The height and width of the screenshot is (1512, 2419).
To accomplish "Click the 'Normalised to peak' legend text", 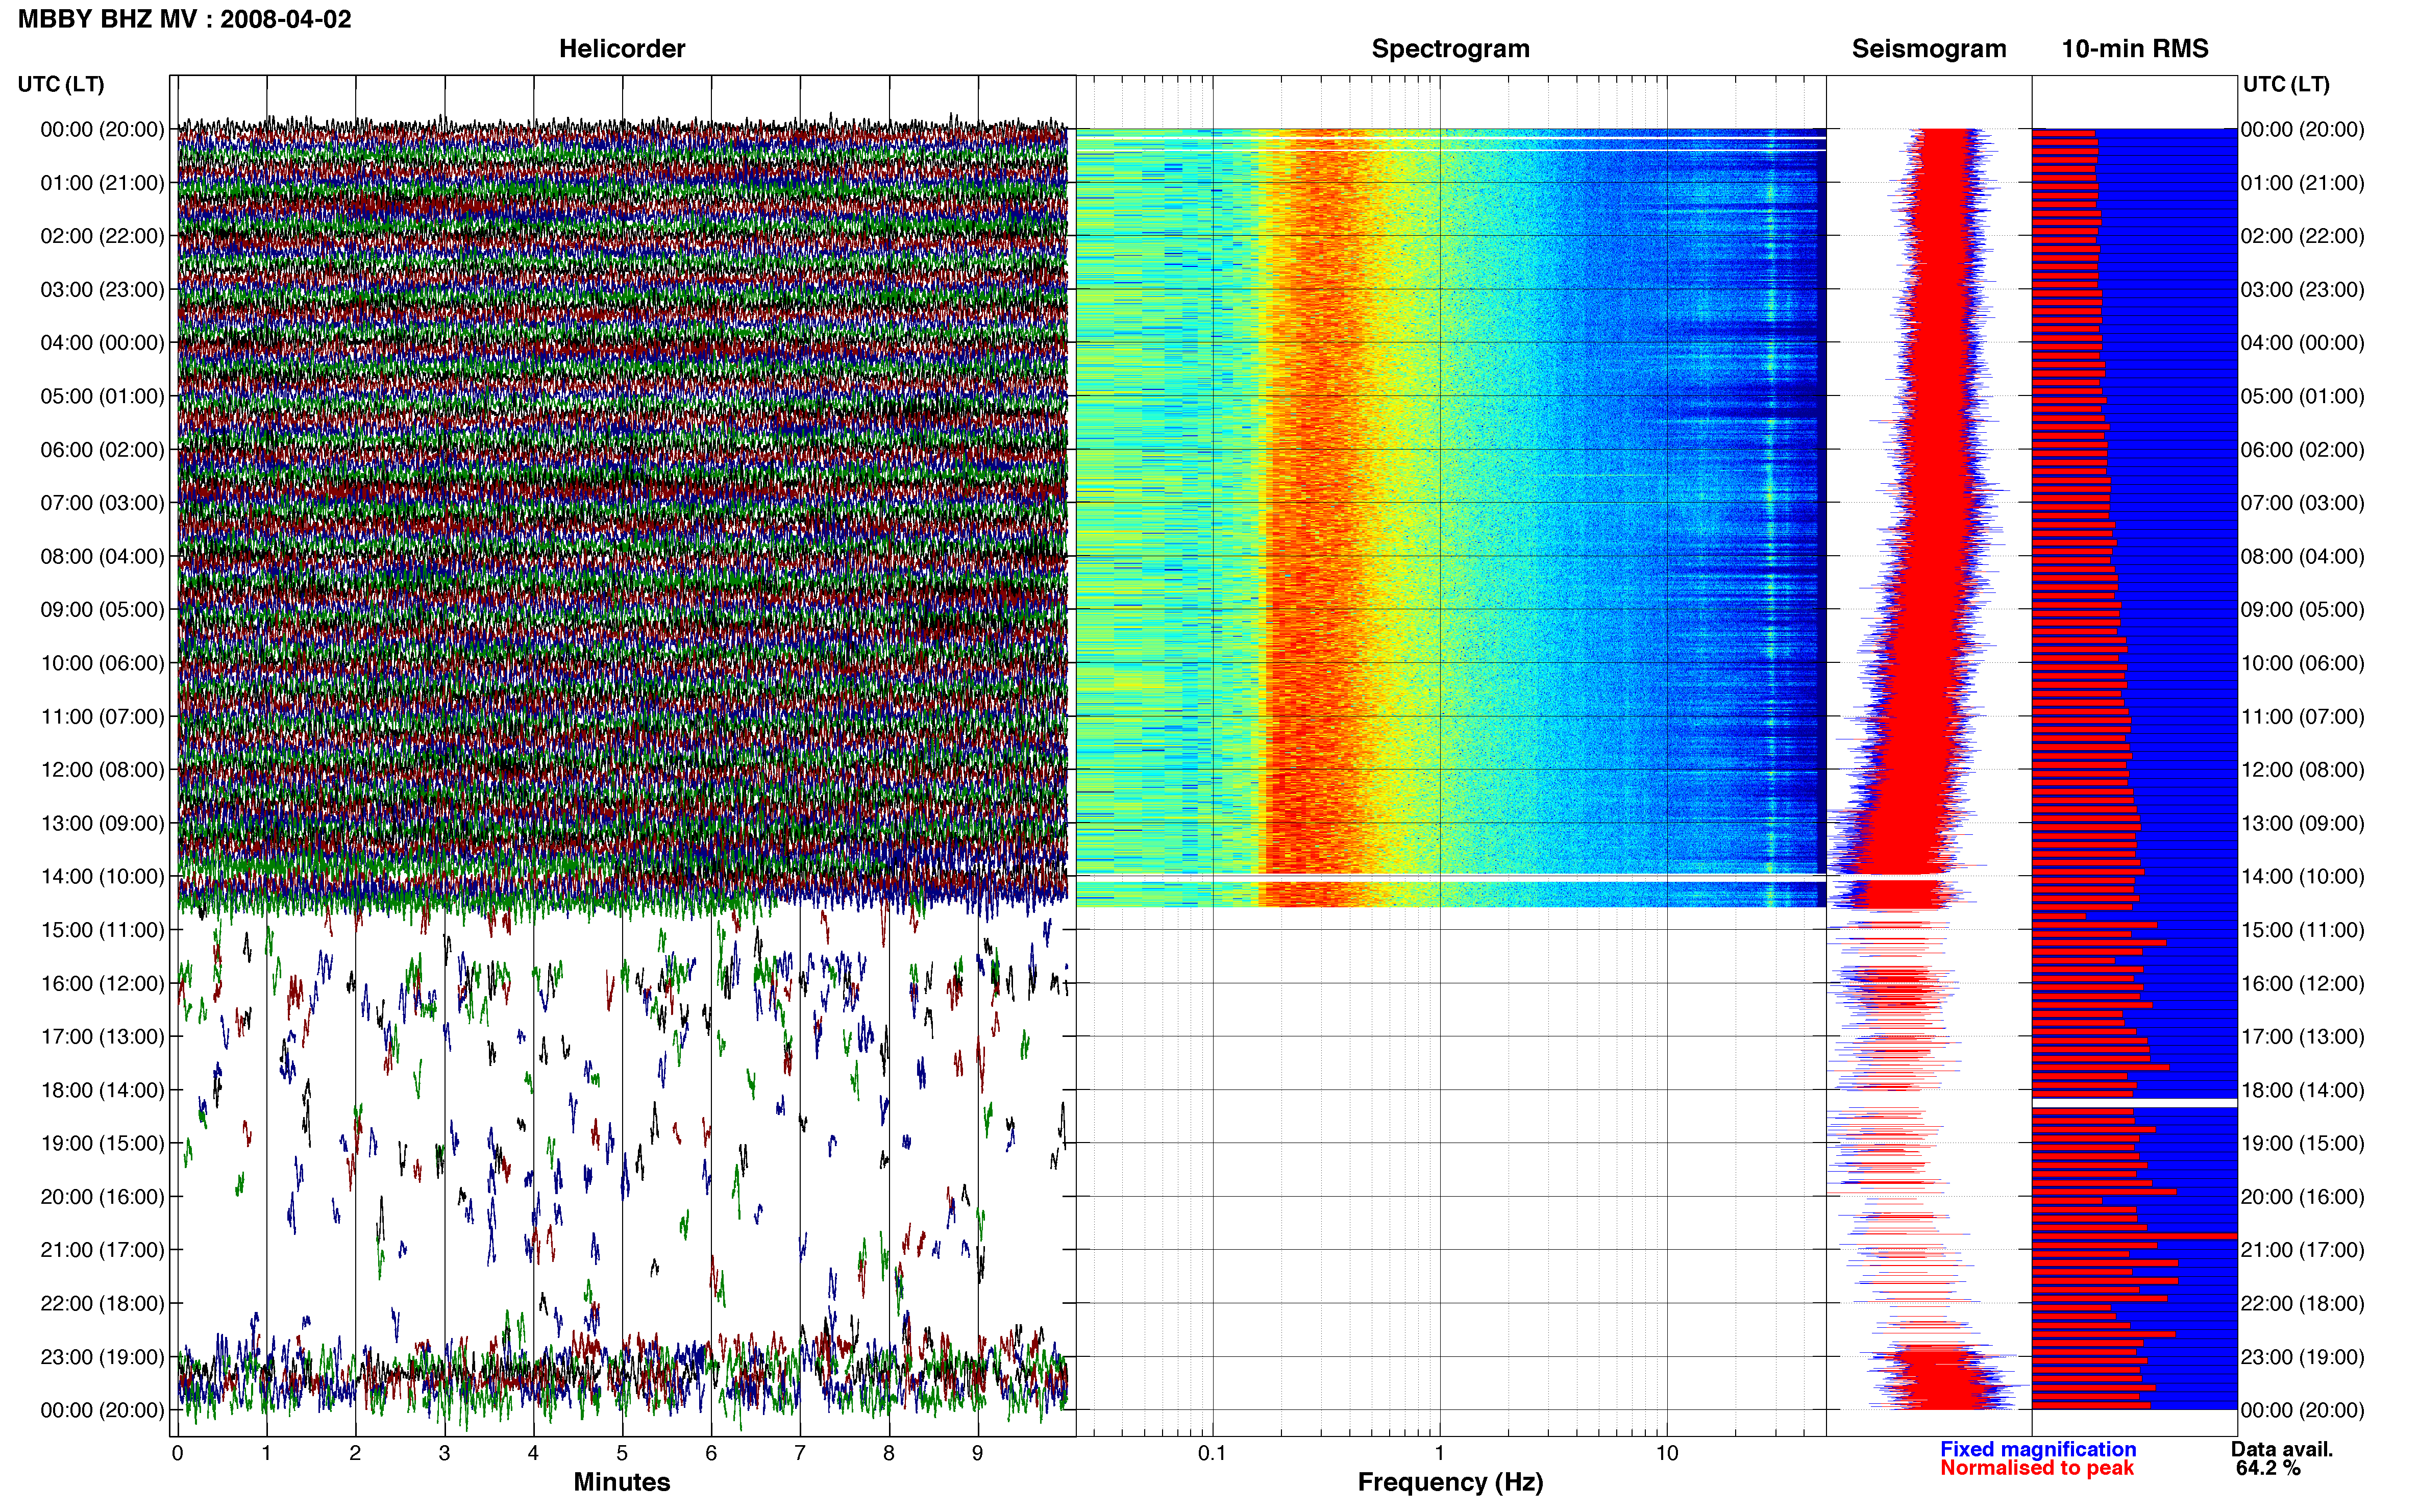I will click(2037, 1468).
